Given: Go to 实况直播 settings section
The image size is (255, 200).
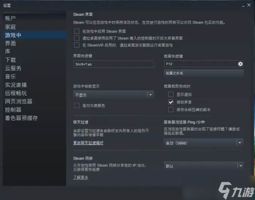Looking at the screenshot, I should click(x=16, y=85).
